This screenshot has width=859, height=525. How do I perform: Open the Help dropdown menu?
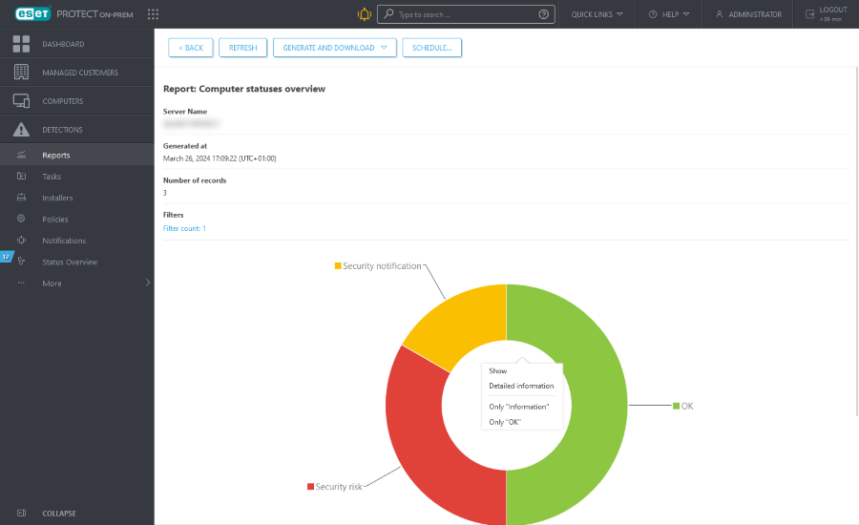click(x=669, y=14)
